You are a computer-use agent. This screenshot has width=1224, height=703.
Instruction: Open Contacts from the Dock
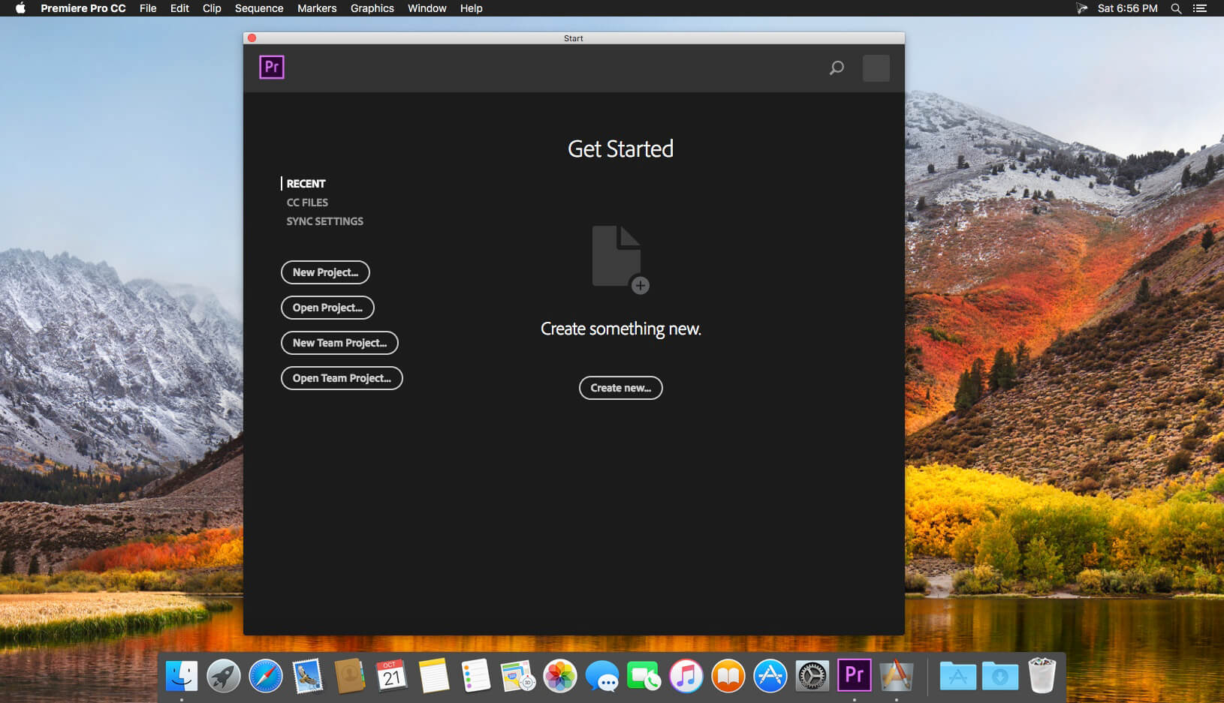pos(350,676)
